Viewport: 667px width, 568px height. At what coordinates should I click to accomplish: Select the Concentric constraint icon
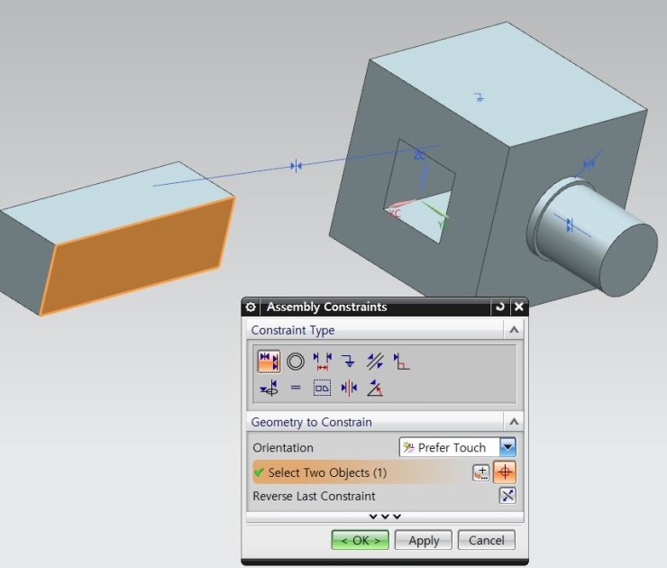(x=296, y=362)
